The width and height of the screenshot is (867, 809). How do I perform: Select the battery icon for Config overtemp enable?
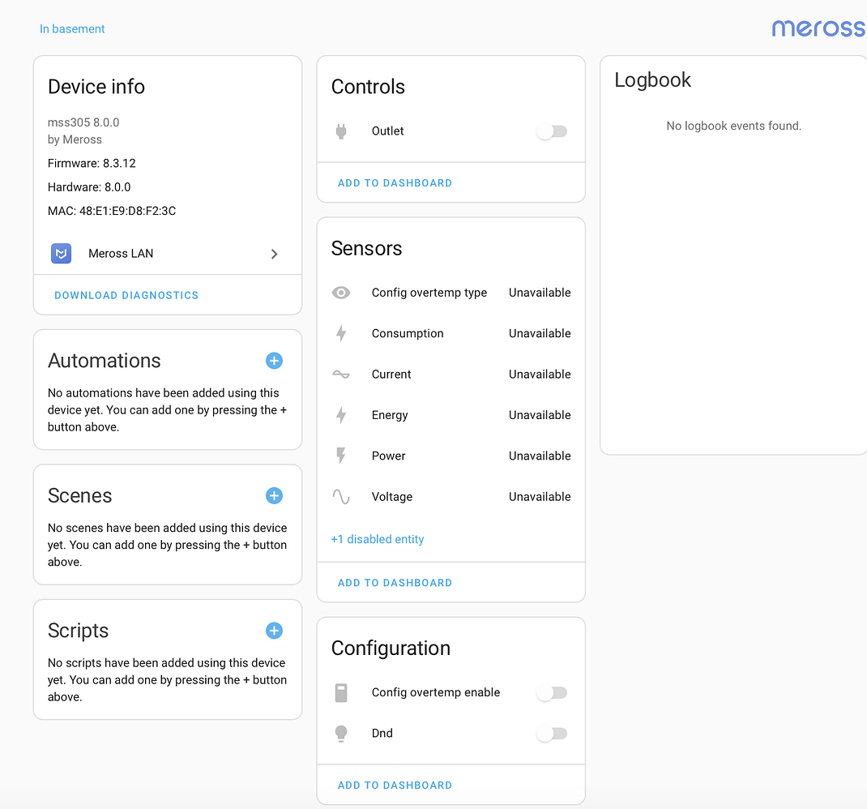[341, 692]
